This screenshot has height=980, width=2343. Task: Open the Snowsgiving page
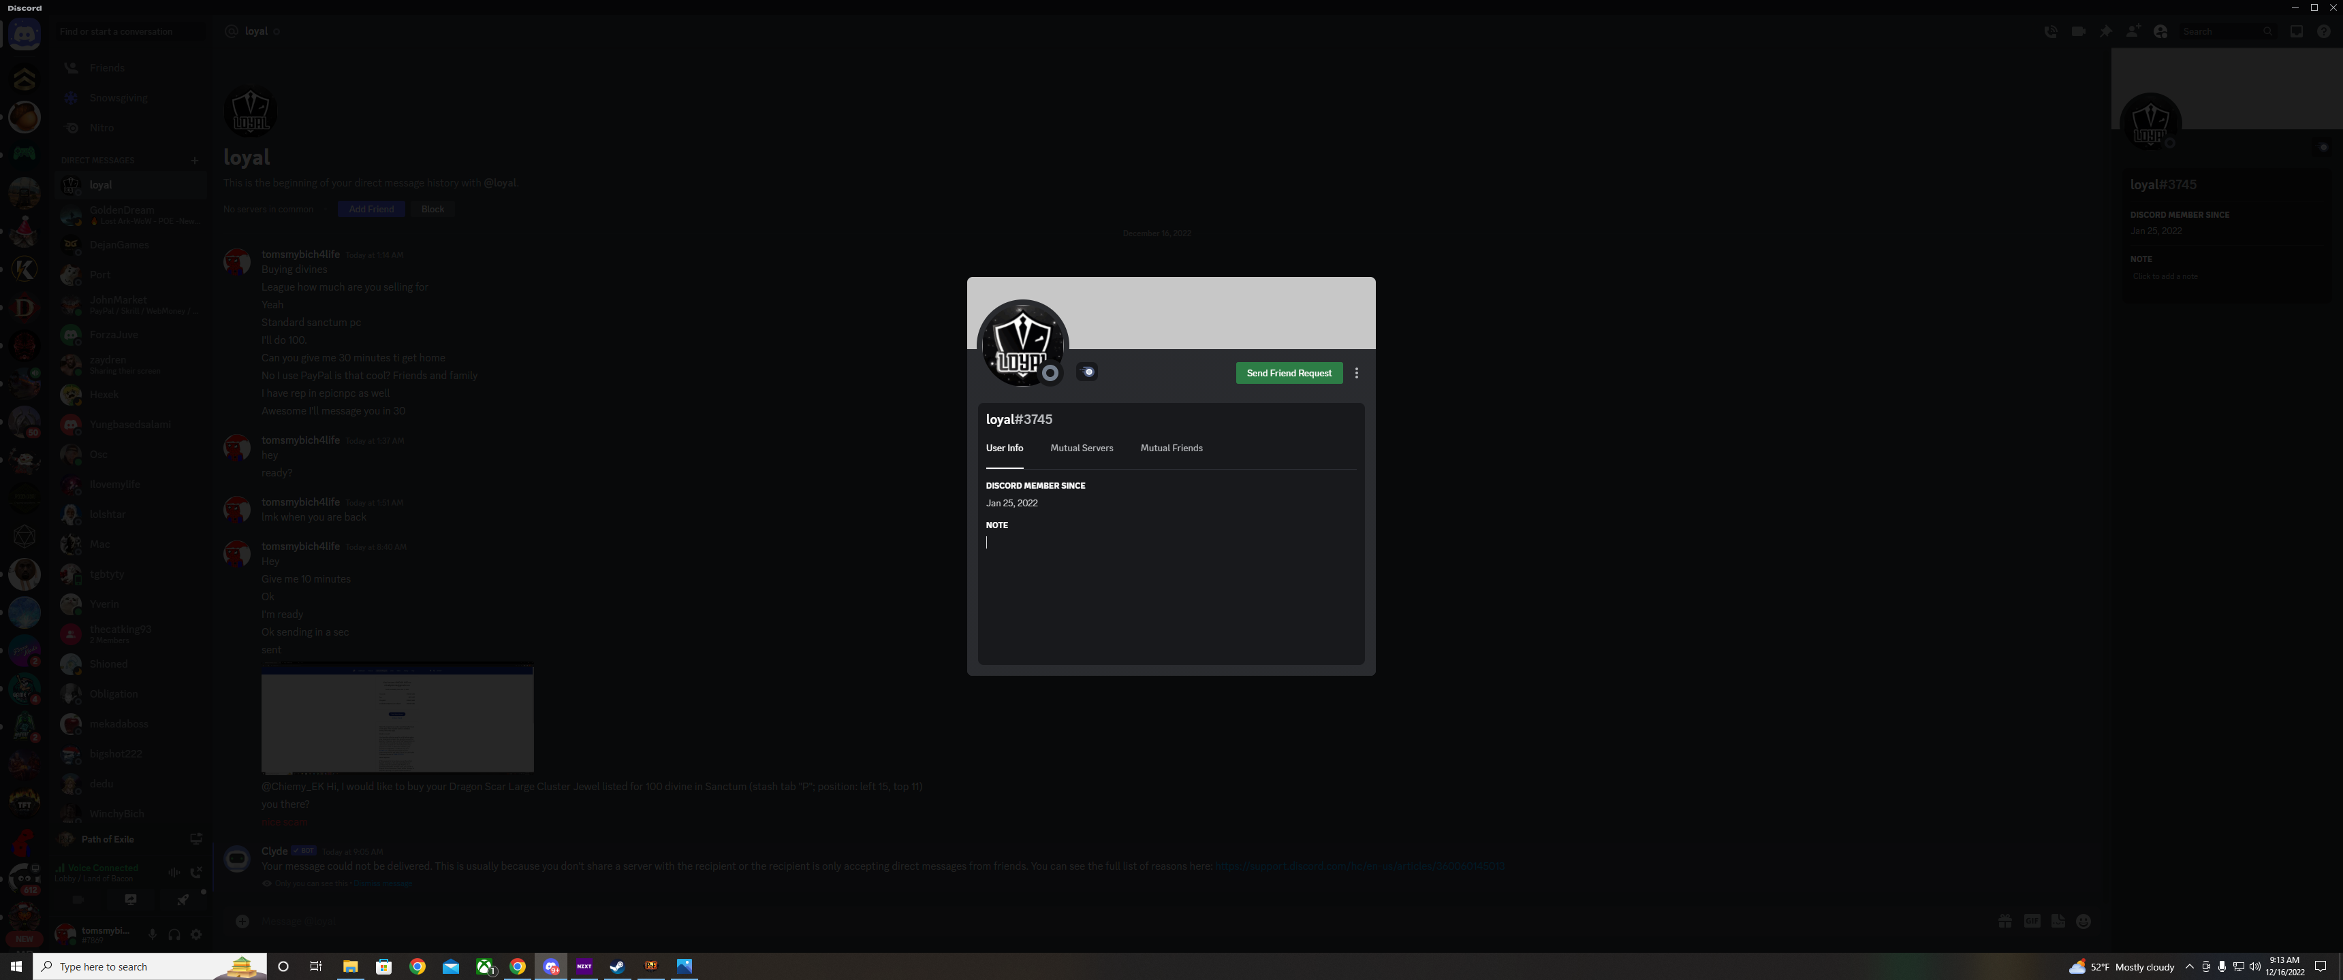click(130, 97)
